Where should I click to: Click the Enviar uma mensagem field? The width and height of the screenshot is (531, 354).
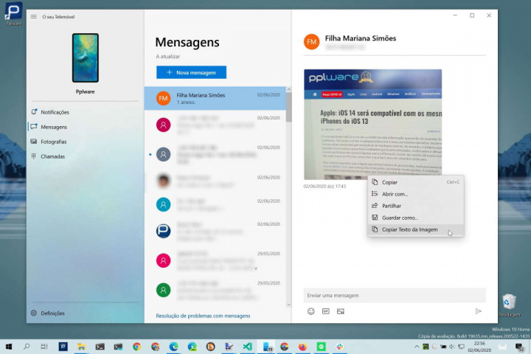click(x=395, y=295)
